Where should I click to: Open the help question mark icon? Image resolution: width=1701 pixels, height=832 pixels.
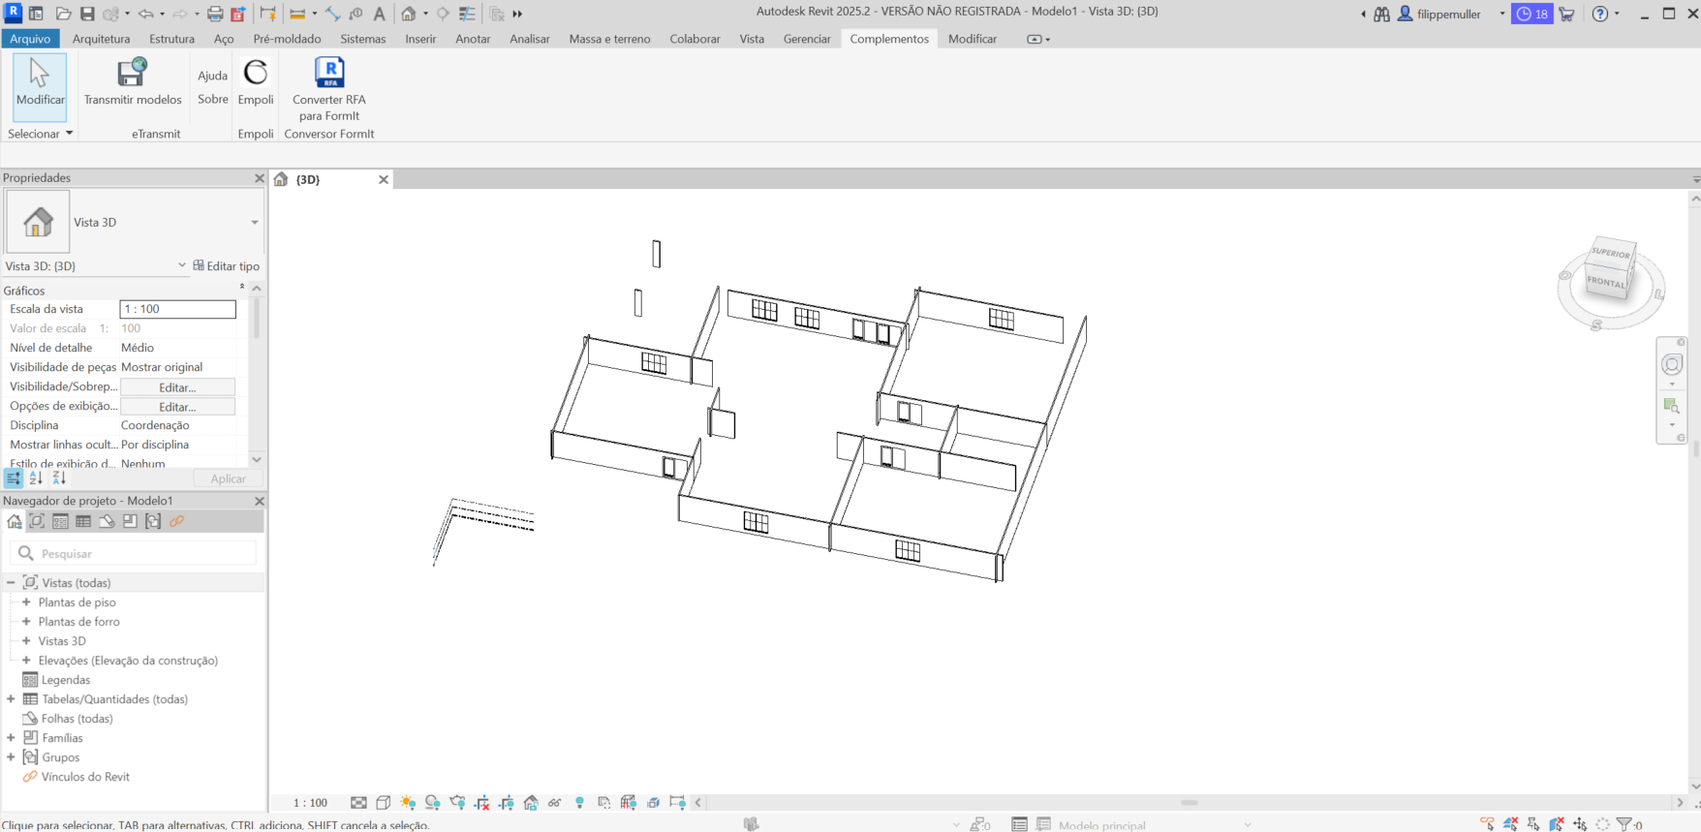pos(1600,14)
